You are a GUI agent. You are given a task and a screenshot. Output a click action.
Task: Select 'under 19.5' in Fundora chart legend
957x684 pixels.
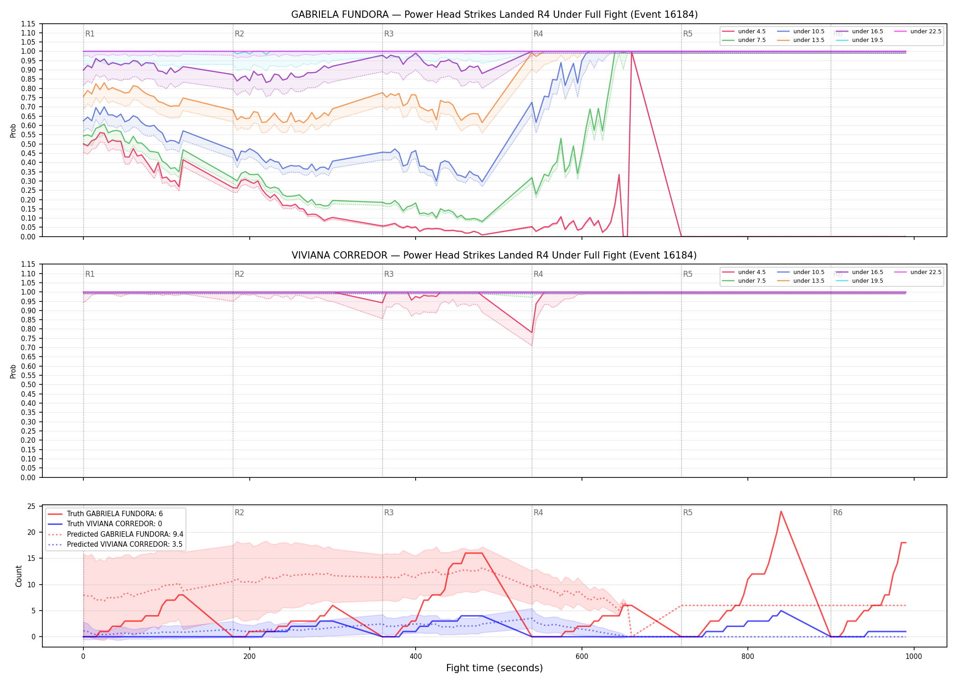pos(860,40)
